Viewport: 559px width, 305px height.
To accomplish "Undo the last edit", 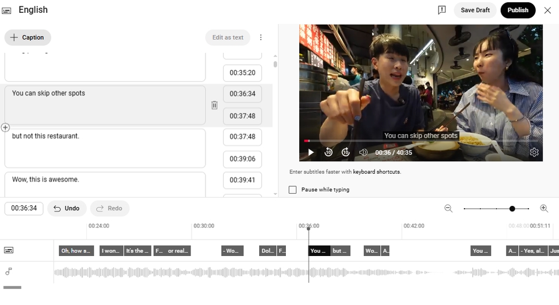I will click(x=66, y=209).
